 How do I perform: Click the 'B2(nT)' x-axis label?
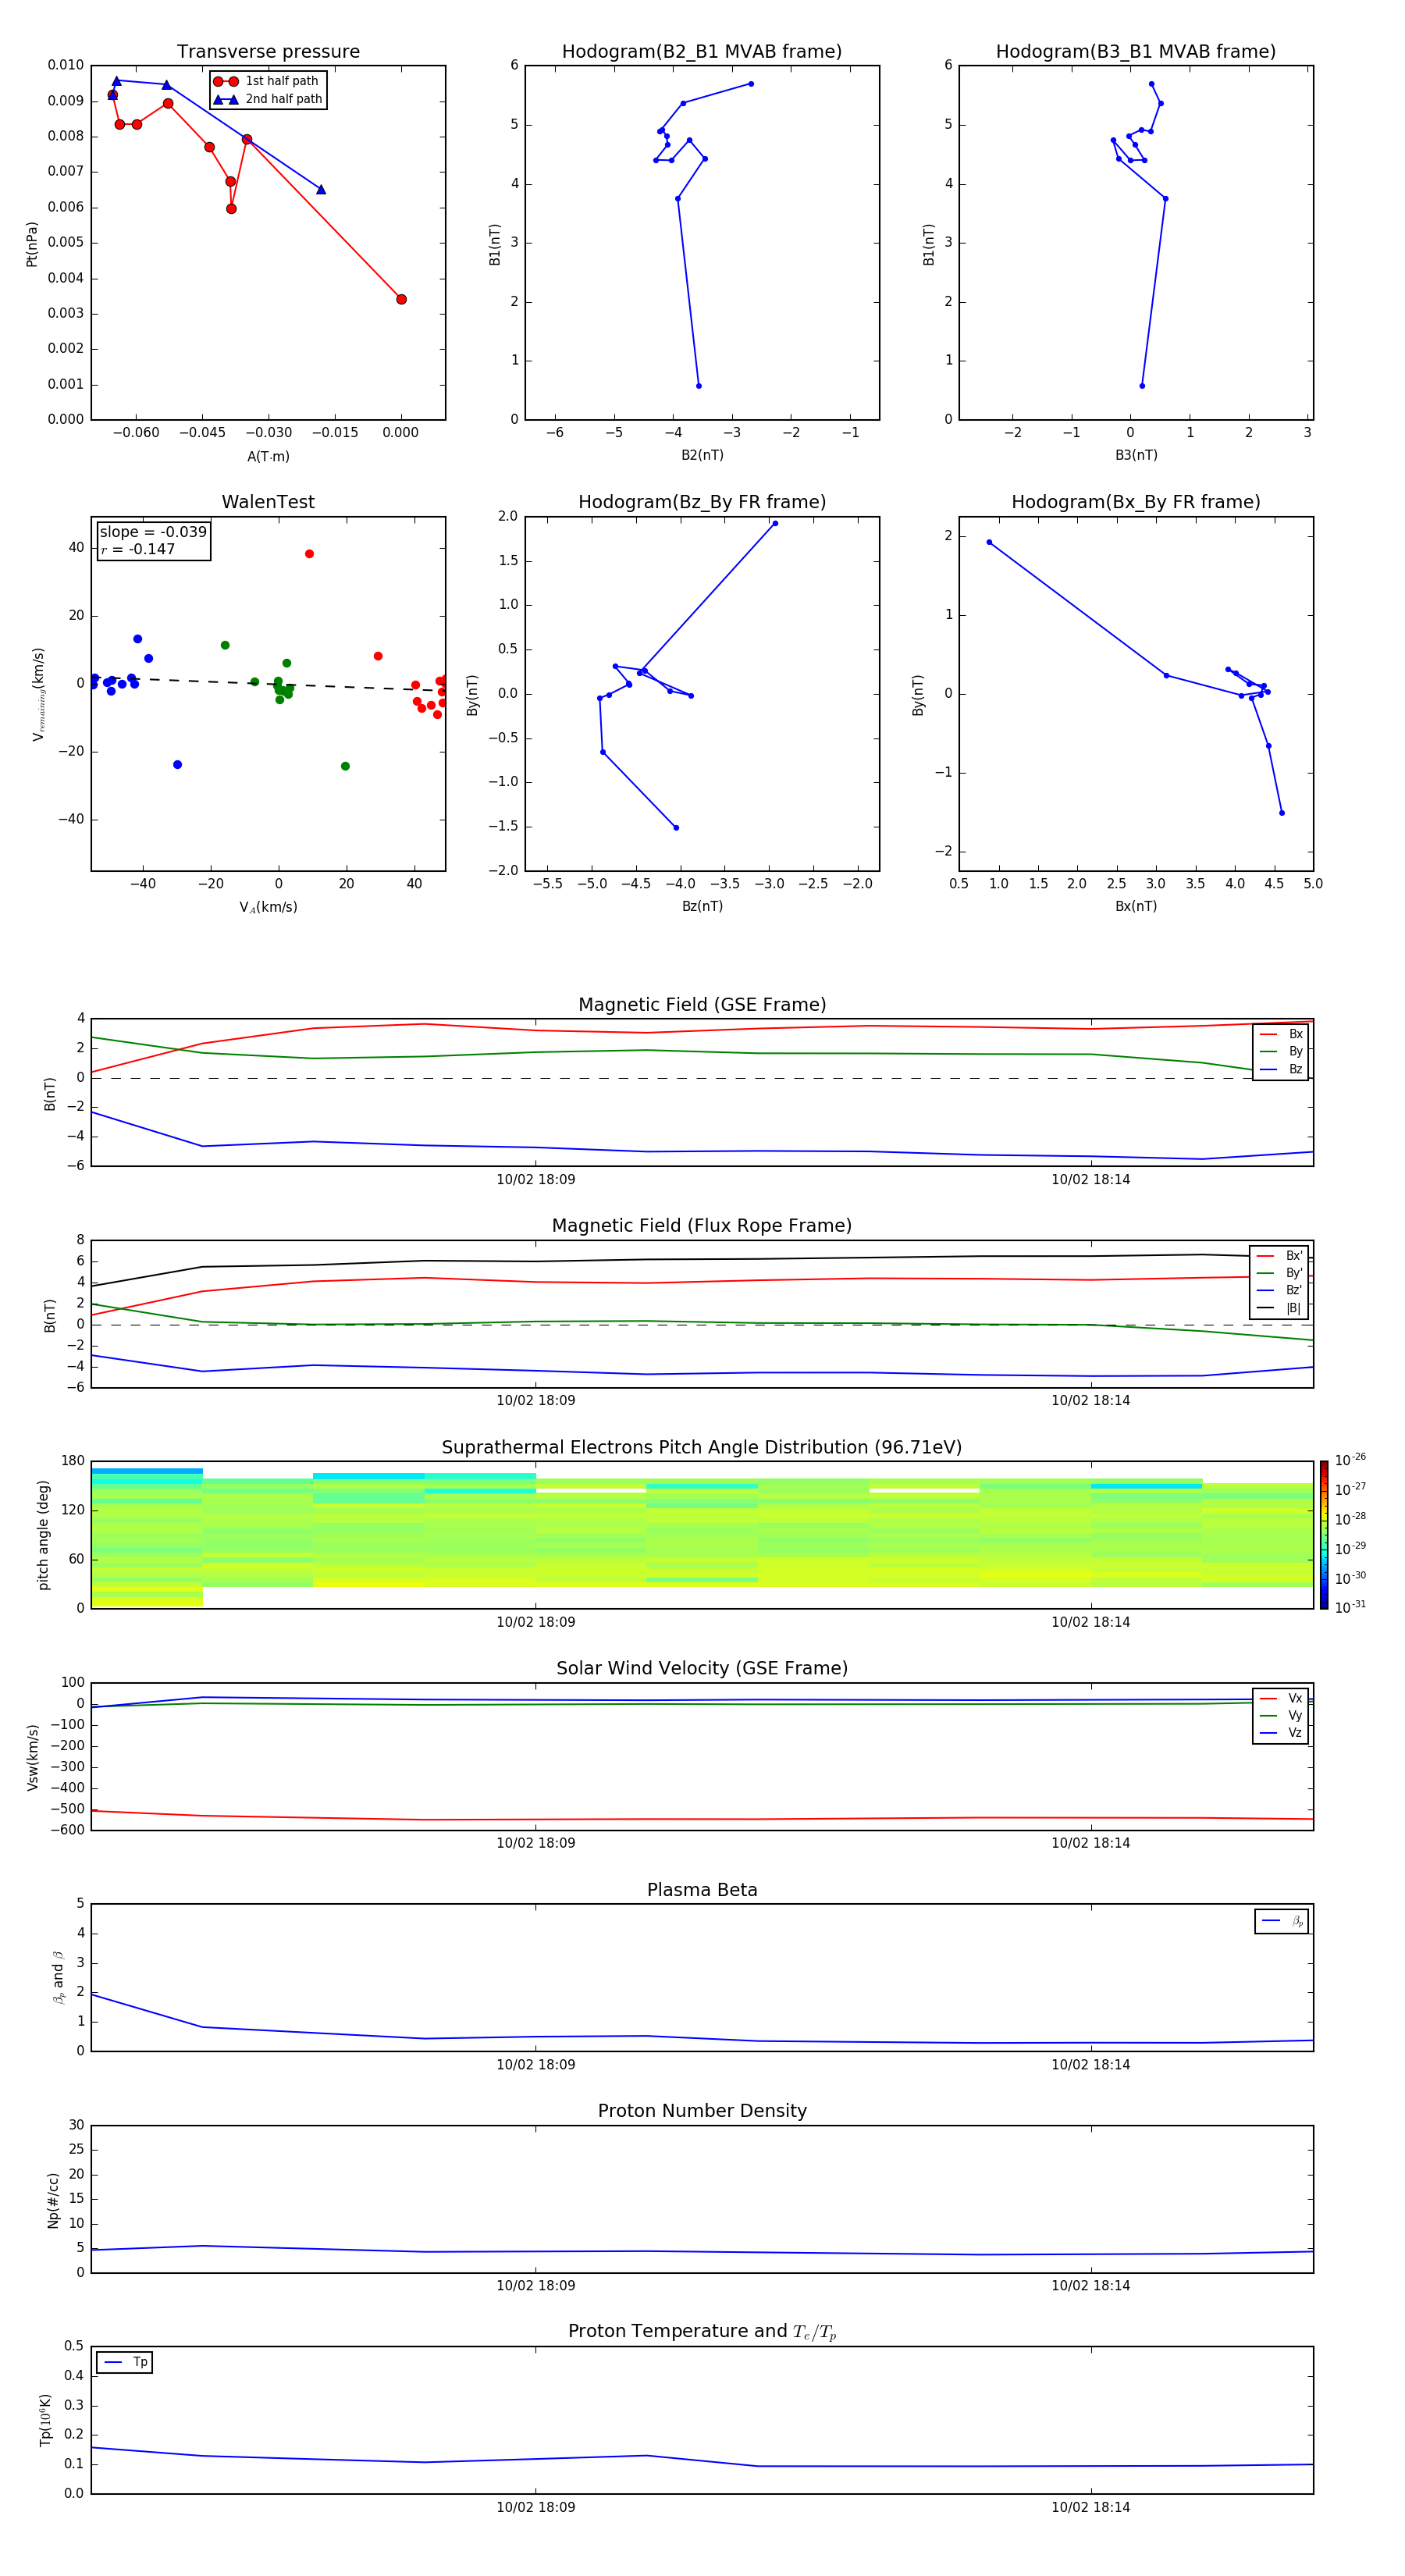pyautogui.click(x=702, y=455)
